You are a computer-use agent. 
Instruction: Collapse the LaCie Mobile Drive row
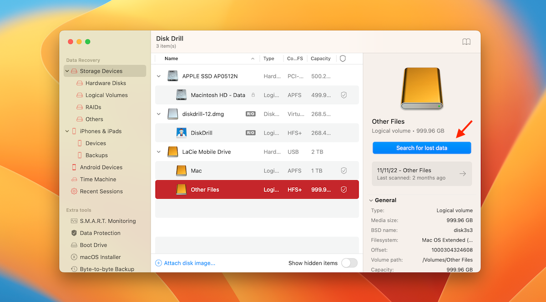(x=159, y=152)
